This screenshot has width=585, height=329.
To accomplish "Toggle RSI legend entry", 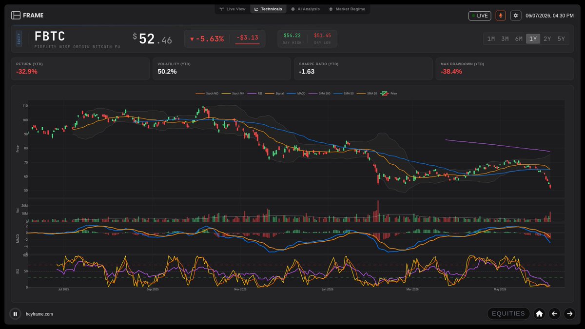I will pyautogui.click(x=254, y=93).
